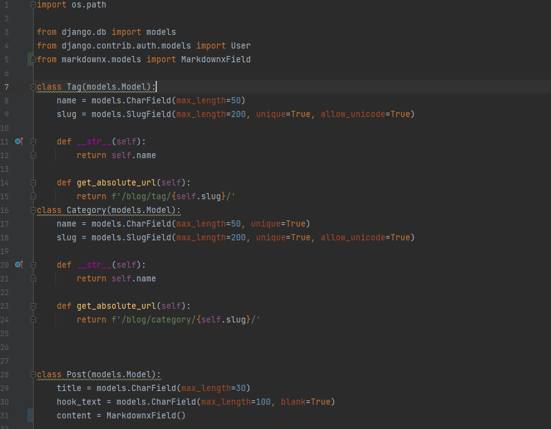The height and width of the screenshot is (429, 551).
Task: Click 'max_length=200' on line 18
Action: click(211, 237)
